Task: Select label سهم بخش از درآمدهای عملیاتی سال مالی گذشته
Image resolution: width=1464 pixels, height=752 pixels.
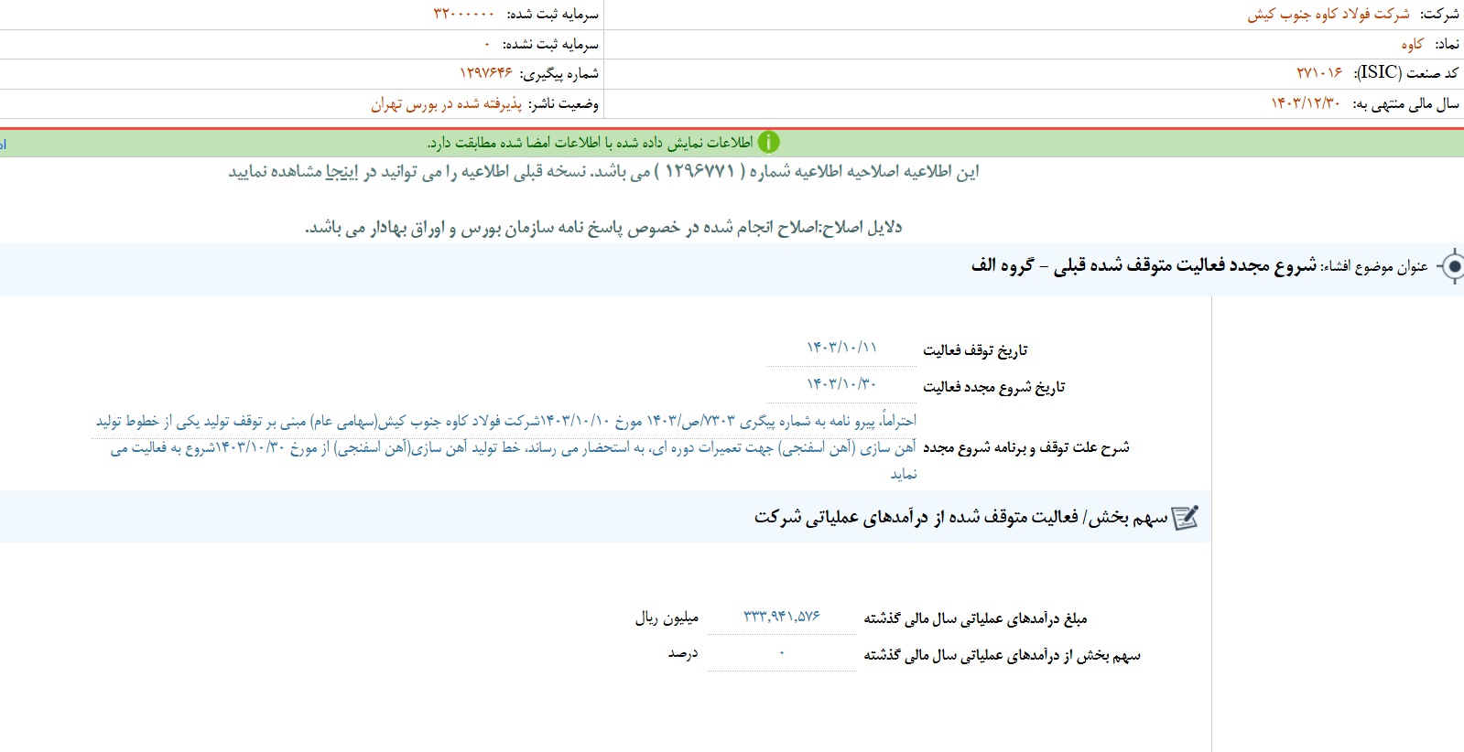Action: click(1003, 656)
